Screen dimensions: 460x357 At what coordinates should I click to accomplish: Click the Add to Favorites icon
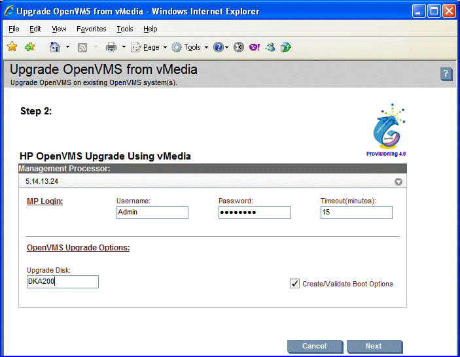[29, 47]
